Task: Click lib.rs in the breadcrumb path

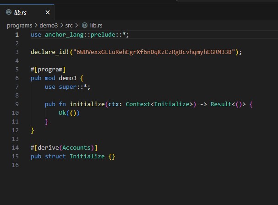Action: (96, 26)
